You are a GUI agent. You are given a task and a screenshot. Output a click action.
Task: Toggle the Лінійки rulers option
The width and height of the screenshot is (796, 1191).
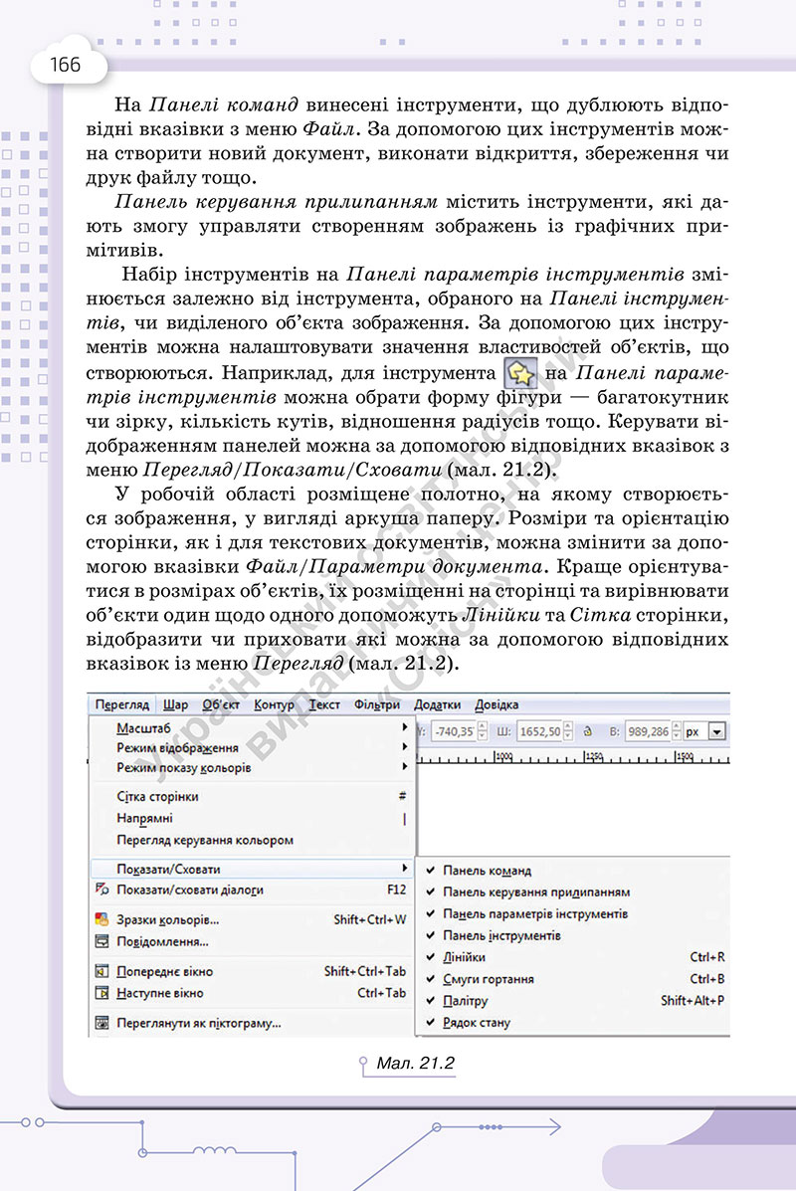coord(431,957)
